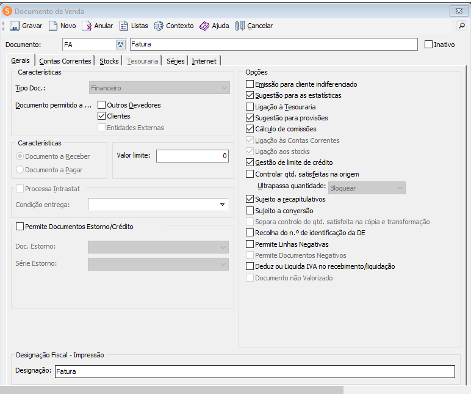Expand Ultrapassa quantidade Bloquear dropdown
Screen dimensions: 471x394
[400, 188]
